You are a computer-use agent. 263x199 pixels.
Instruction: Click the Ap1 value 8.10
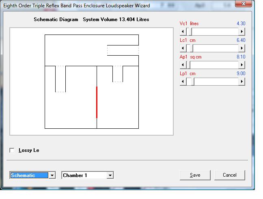coord(241,57)
